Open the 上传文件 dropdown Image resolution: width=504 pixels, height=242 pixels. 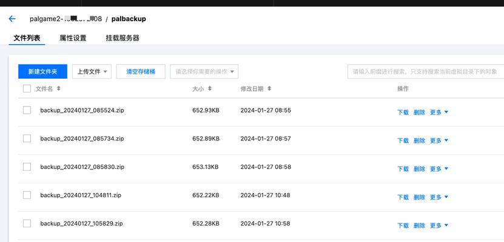click(92, 71)
